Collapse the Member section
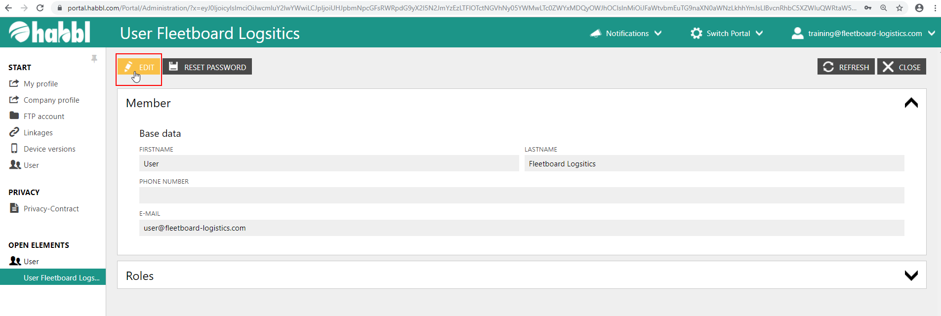The width and height of the screenshot is (941, 316). click(x=911, y=103)
